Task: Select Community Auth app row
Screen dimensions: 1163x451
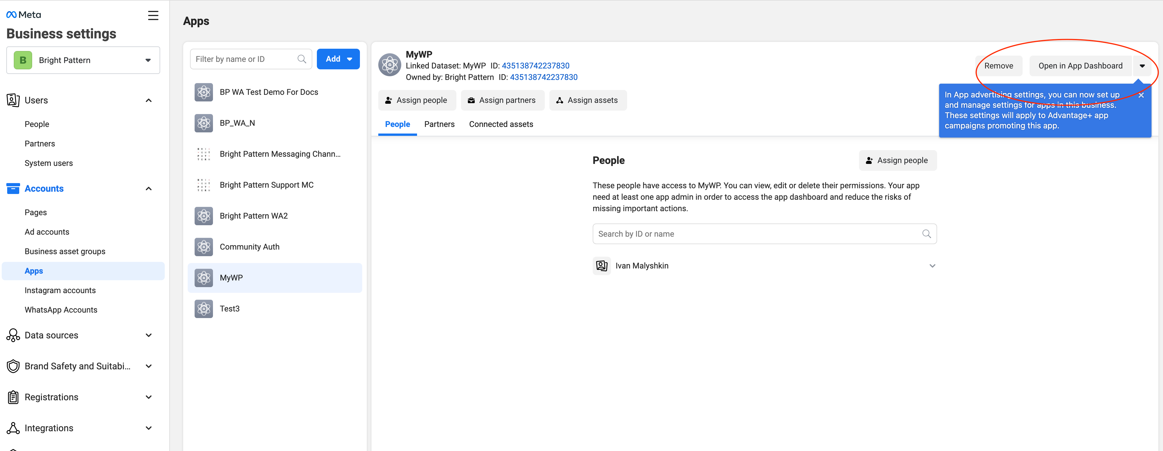Action: (274, 247)
